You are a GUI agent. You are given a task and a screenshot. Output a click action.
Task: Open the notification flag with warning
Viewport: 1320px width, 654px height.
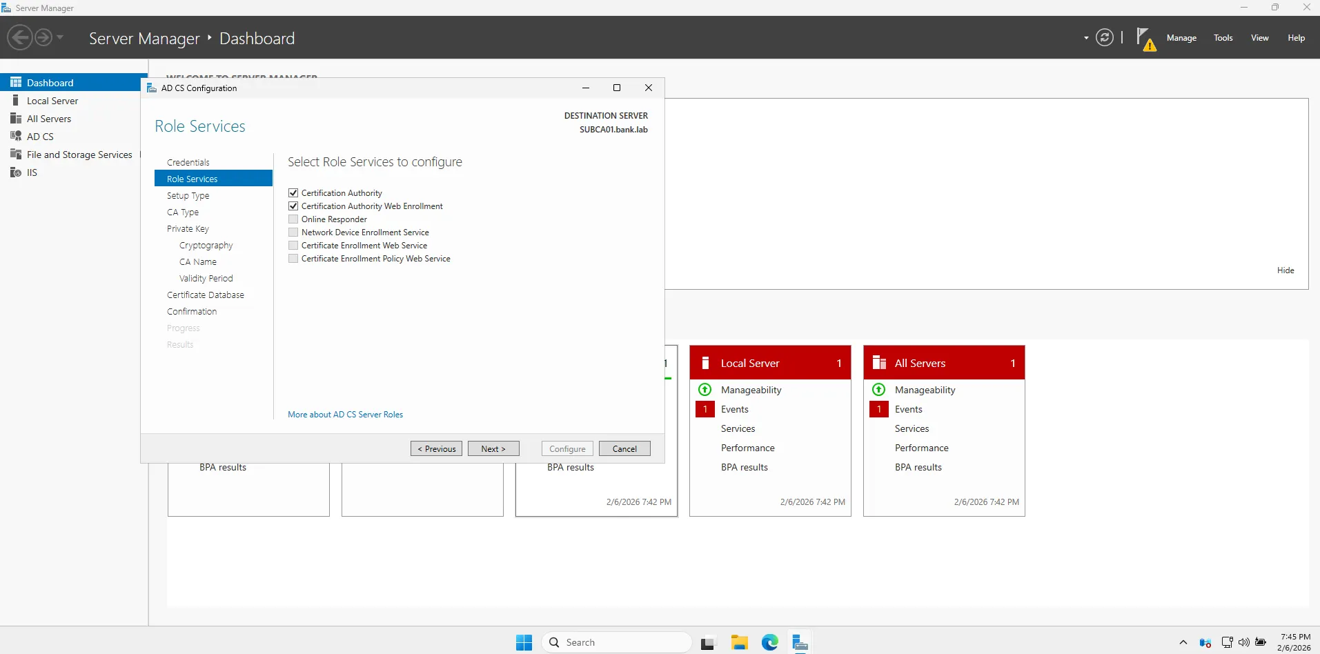tap(1145, 39)
